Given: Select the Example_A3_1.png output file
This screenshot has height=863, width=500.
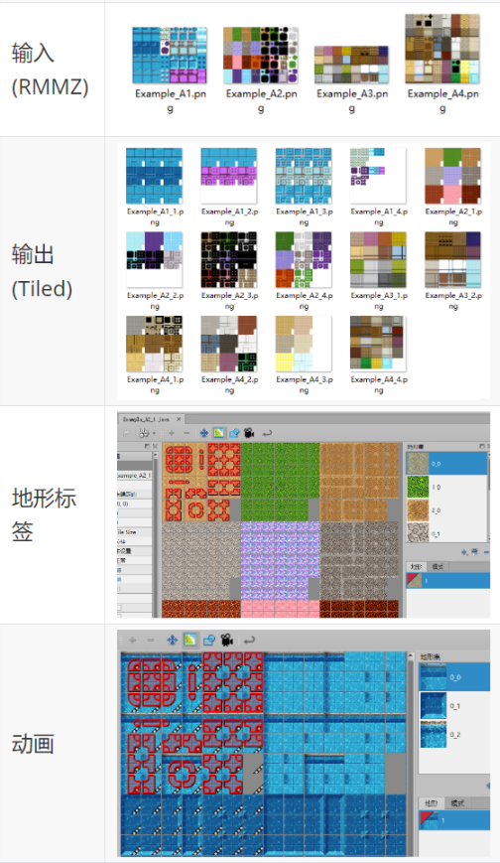Looking at the screenshot, I should point(378,260).
